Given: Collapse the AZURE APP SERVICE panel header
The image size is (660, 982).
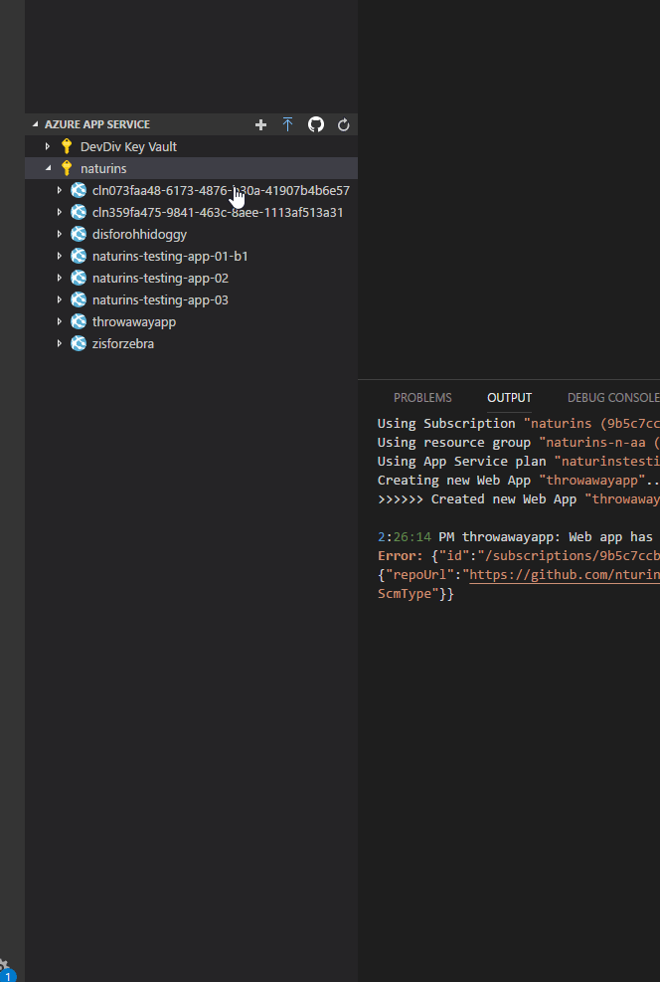Looking at the screenshot, I should [x=36, y=124].
